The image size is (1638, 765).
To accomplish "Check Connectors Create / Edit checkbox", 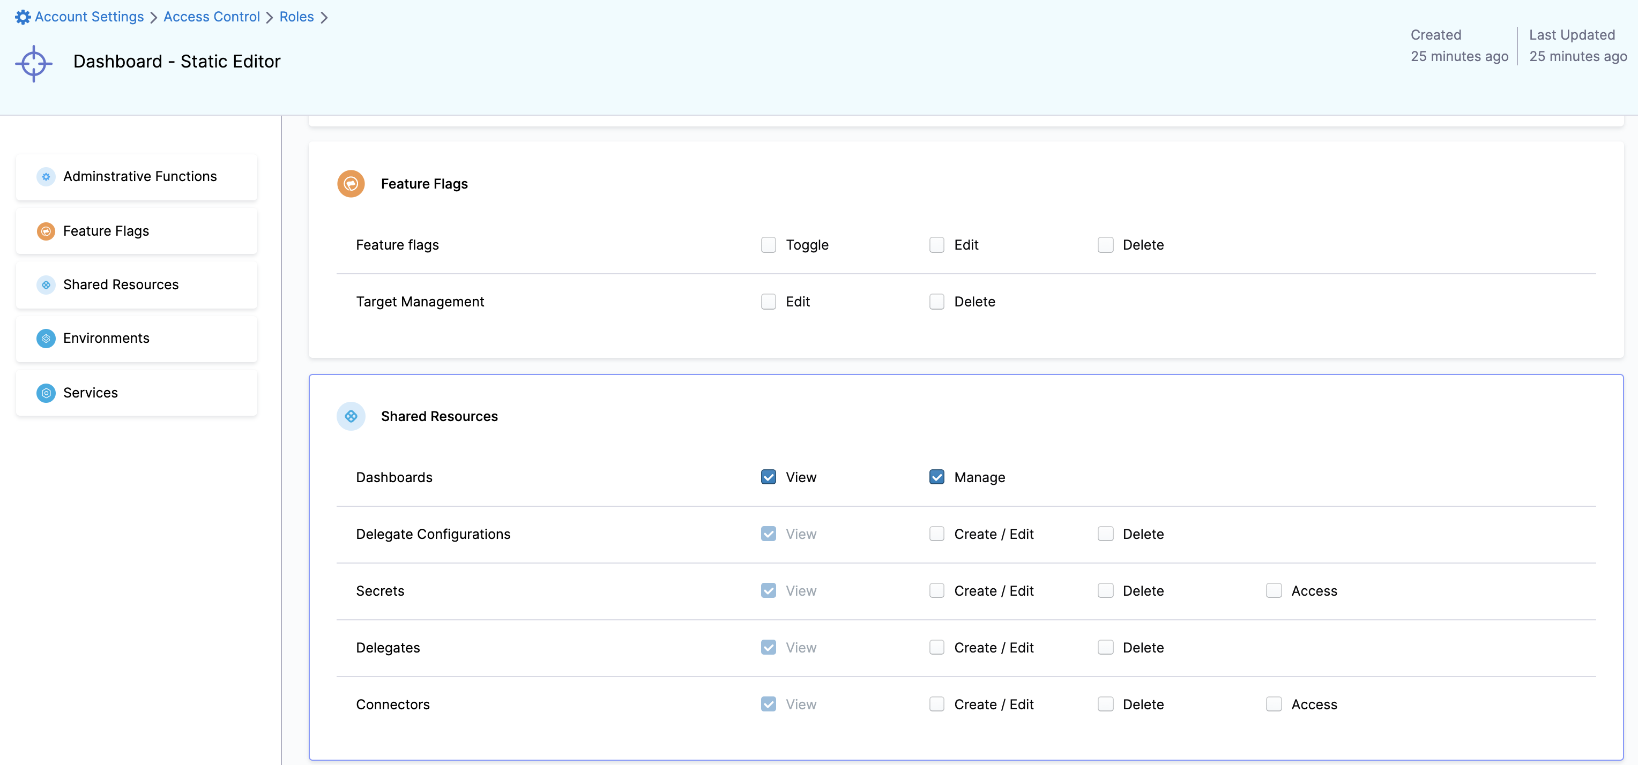I will click(x=936, y=704).
